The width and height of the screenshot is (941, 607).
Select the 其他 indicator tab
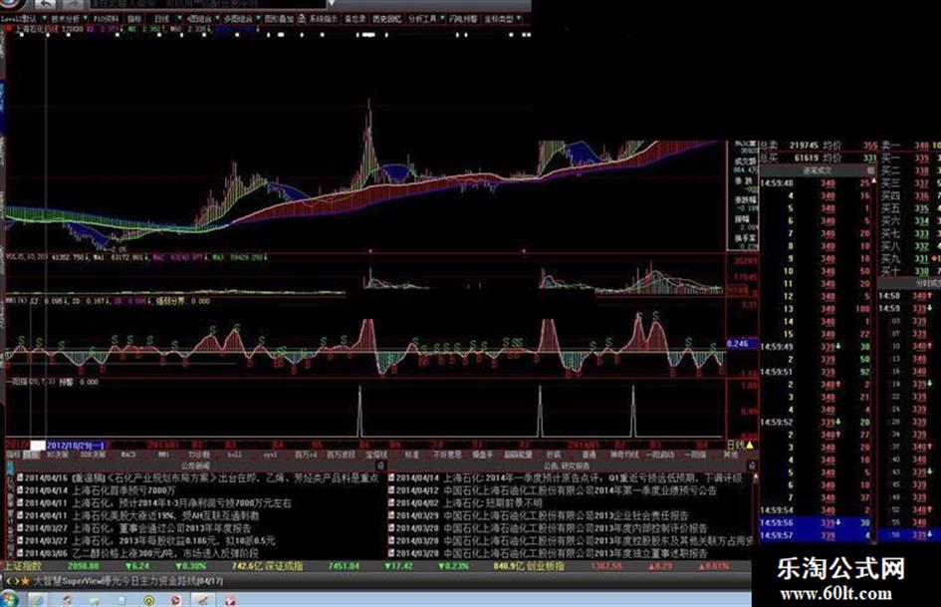[730, 455]
